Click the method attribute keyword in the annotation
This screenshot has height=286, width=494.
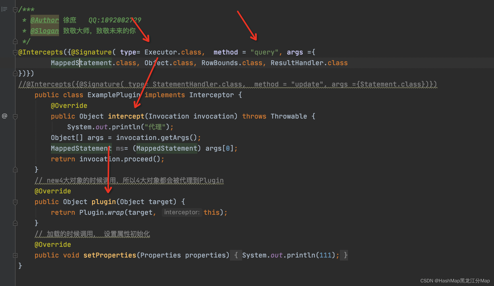pyautogui.click(x=226, y=52)
